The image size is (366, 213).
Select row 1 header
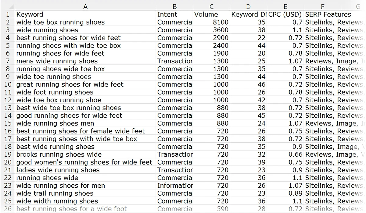[x=7, y=14]
